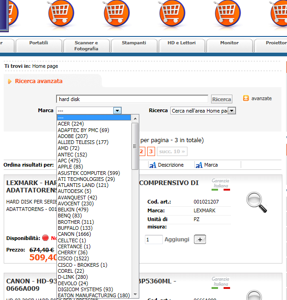Screen dimensions: 287x300
Task: Open the Scanner e Fotografia tab
Action: click(86, 45)
